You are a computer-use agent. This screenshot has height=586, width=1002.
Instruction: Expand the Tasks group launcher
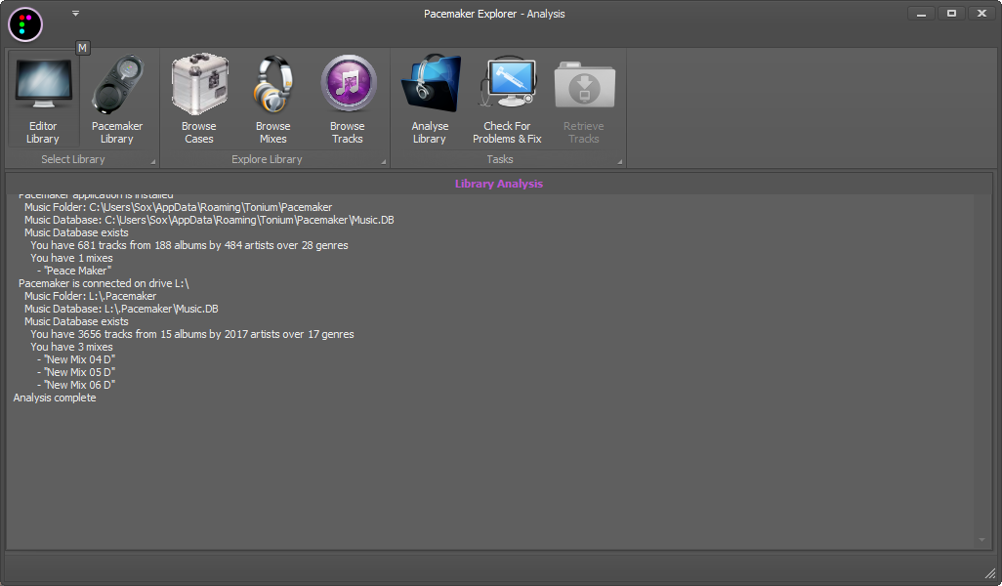(619, 162)
